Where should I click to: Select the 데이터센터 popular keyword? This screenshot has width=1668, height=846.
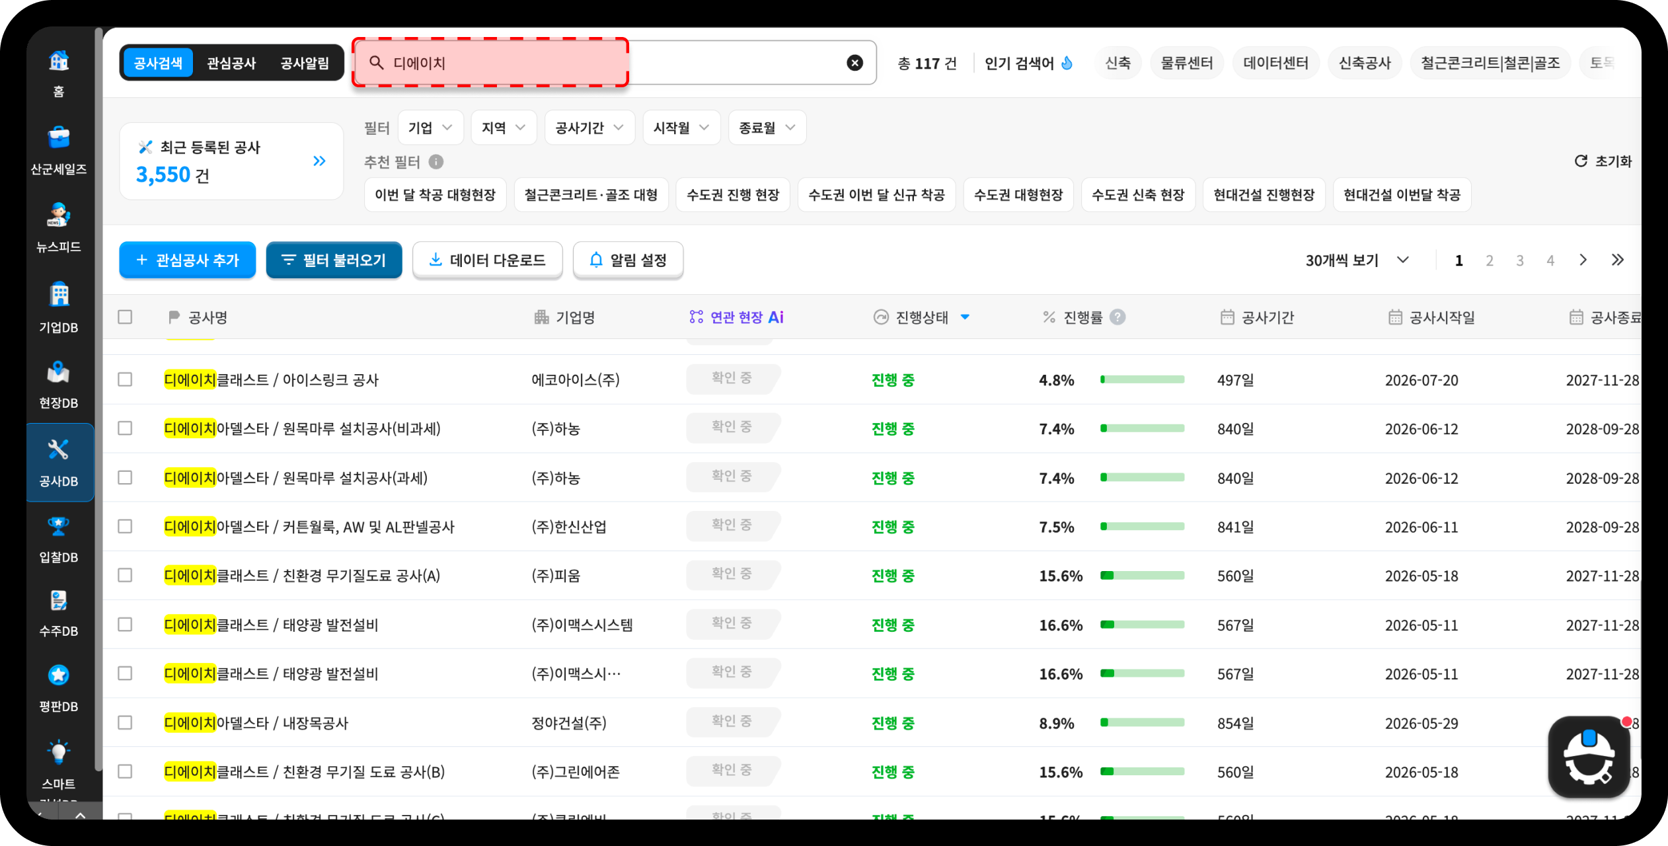pos(1275,63)
